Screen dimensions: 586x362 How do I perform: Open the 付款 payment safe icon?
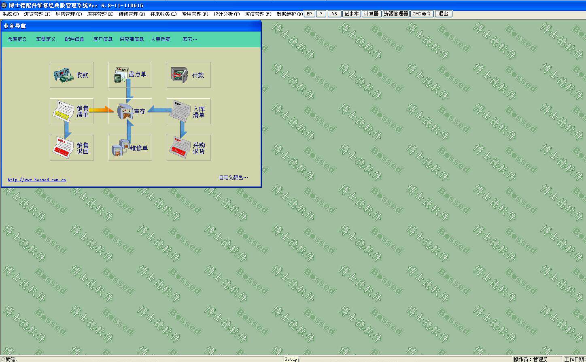pos(189,75)
